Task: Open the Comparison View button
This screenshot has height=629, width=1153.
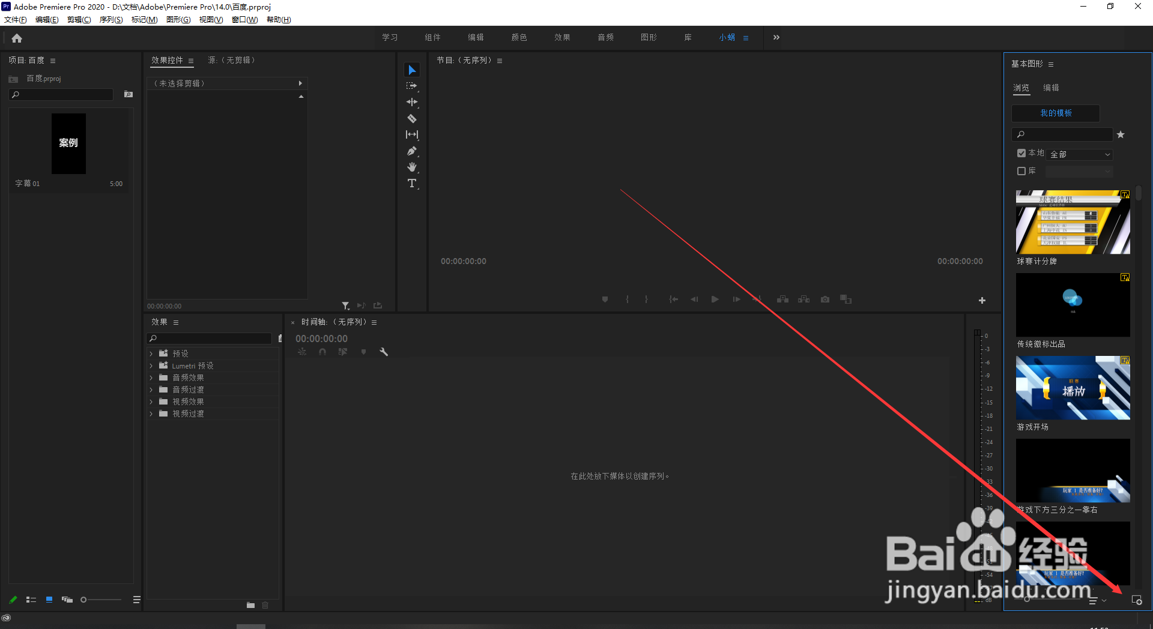Action: pos(846,299)
